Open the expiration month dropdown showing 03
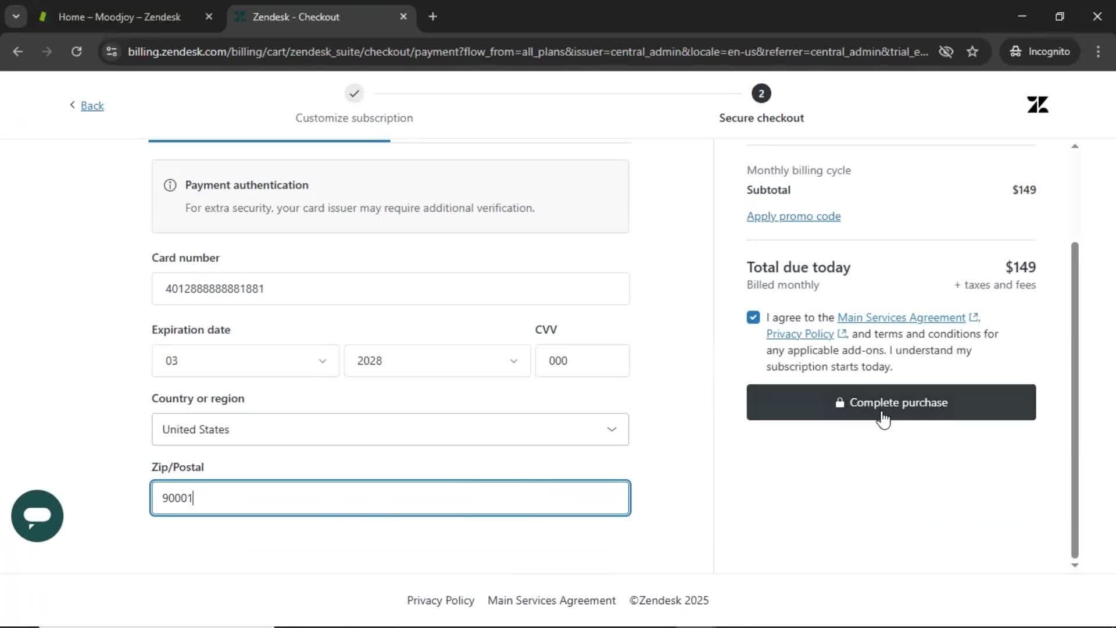This screenshot has height=628, width=1116. (x=245, y=361)
